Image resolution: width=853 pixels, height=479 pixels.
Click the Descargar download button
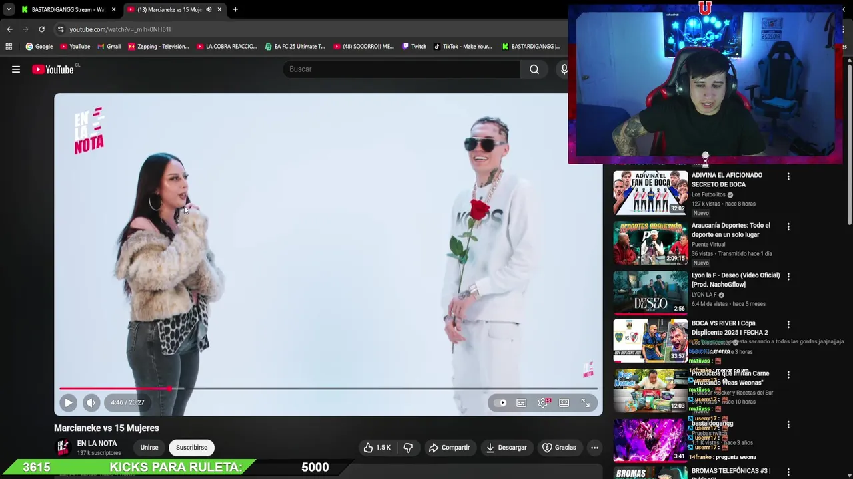(x=506, y=448)
